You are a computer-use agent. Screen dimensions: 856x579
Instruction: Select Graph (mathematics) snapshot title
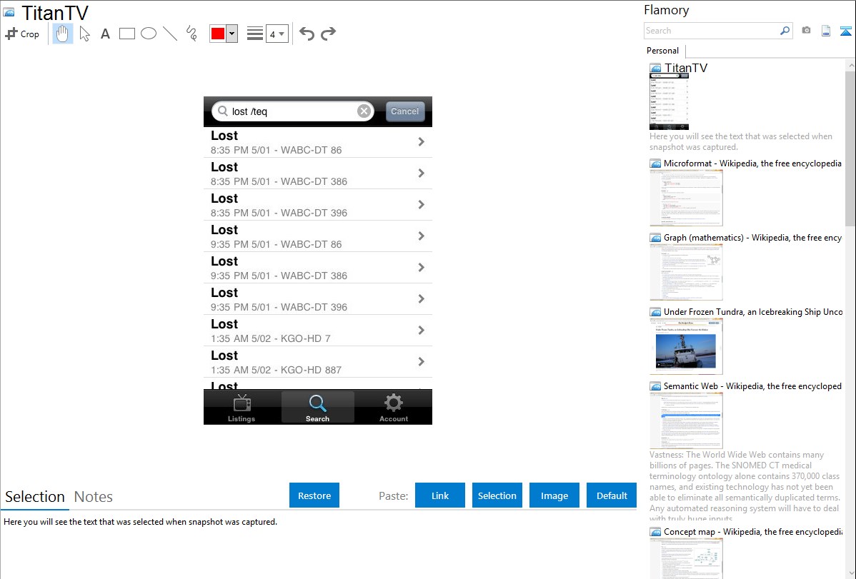coord(753,238)
